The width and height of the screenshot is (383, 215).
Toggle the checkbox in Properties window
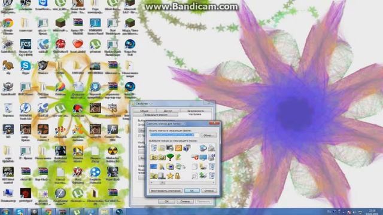[139, 136]
